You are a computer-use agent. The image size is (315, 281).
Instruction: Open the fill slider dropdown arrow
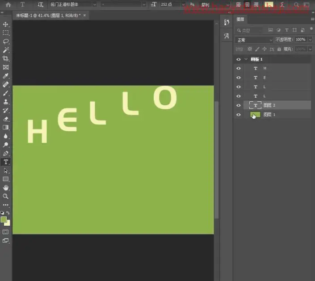point(310,49)
